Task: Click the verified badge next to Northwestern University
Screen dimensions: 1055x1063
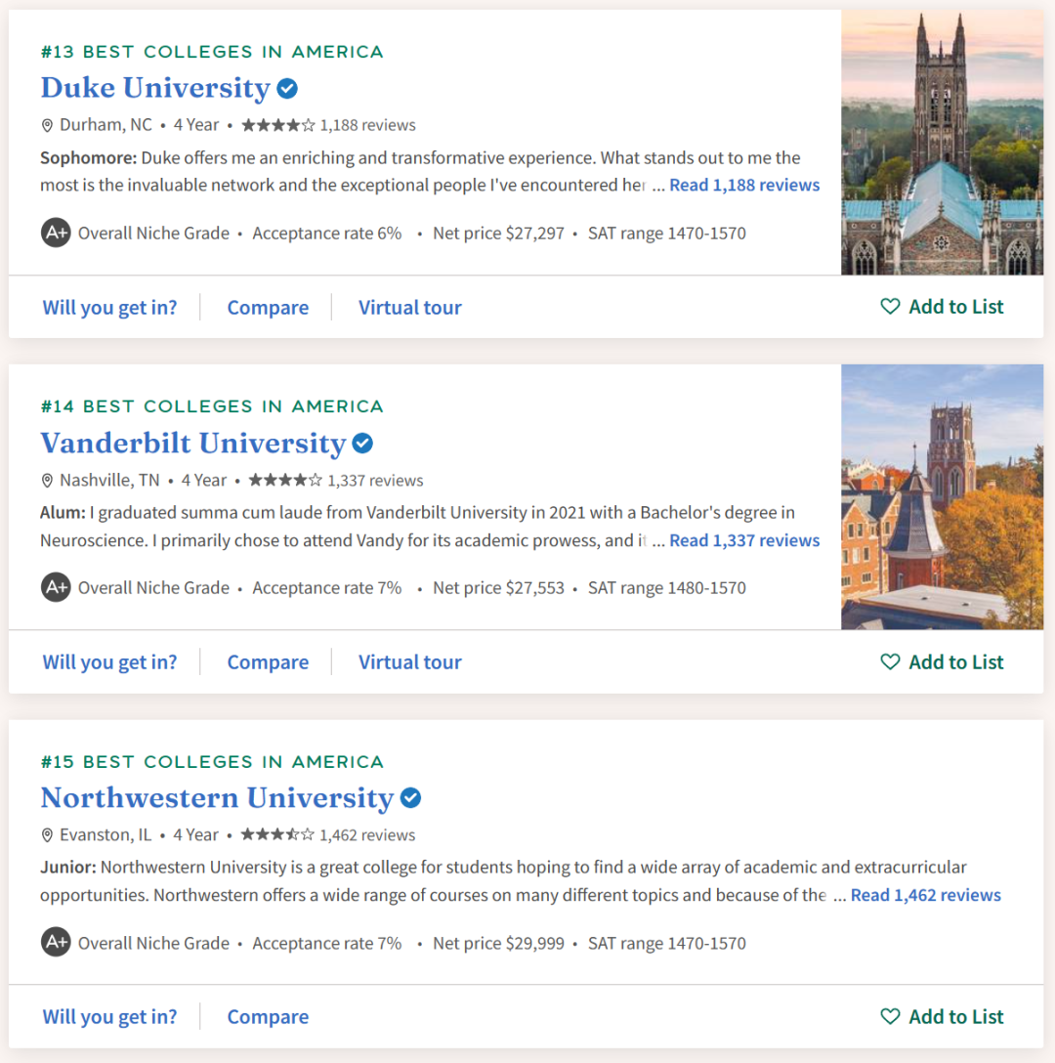Action: (410, 798)
